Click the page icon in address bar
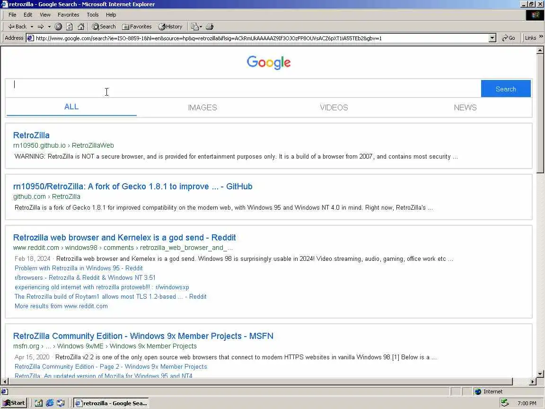Viewport: 545px width, 409px height. coord(30,38)
